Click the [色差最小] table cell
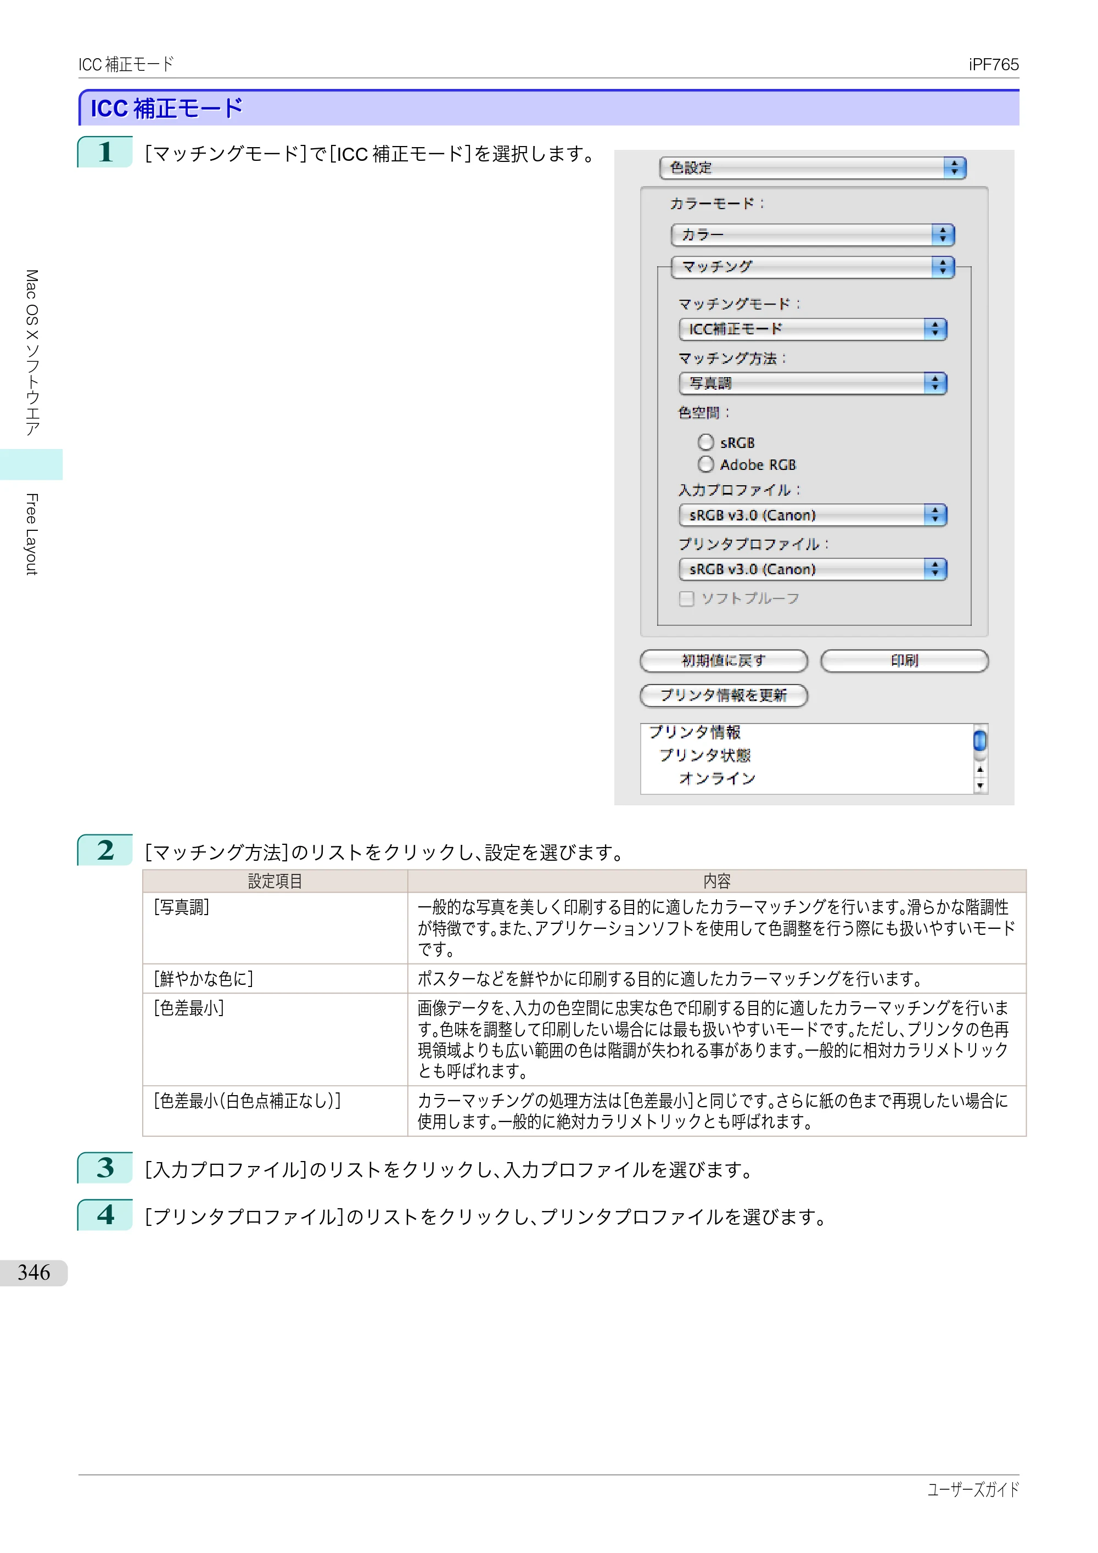 (274, 1040)
